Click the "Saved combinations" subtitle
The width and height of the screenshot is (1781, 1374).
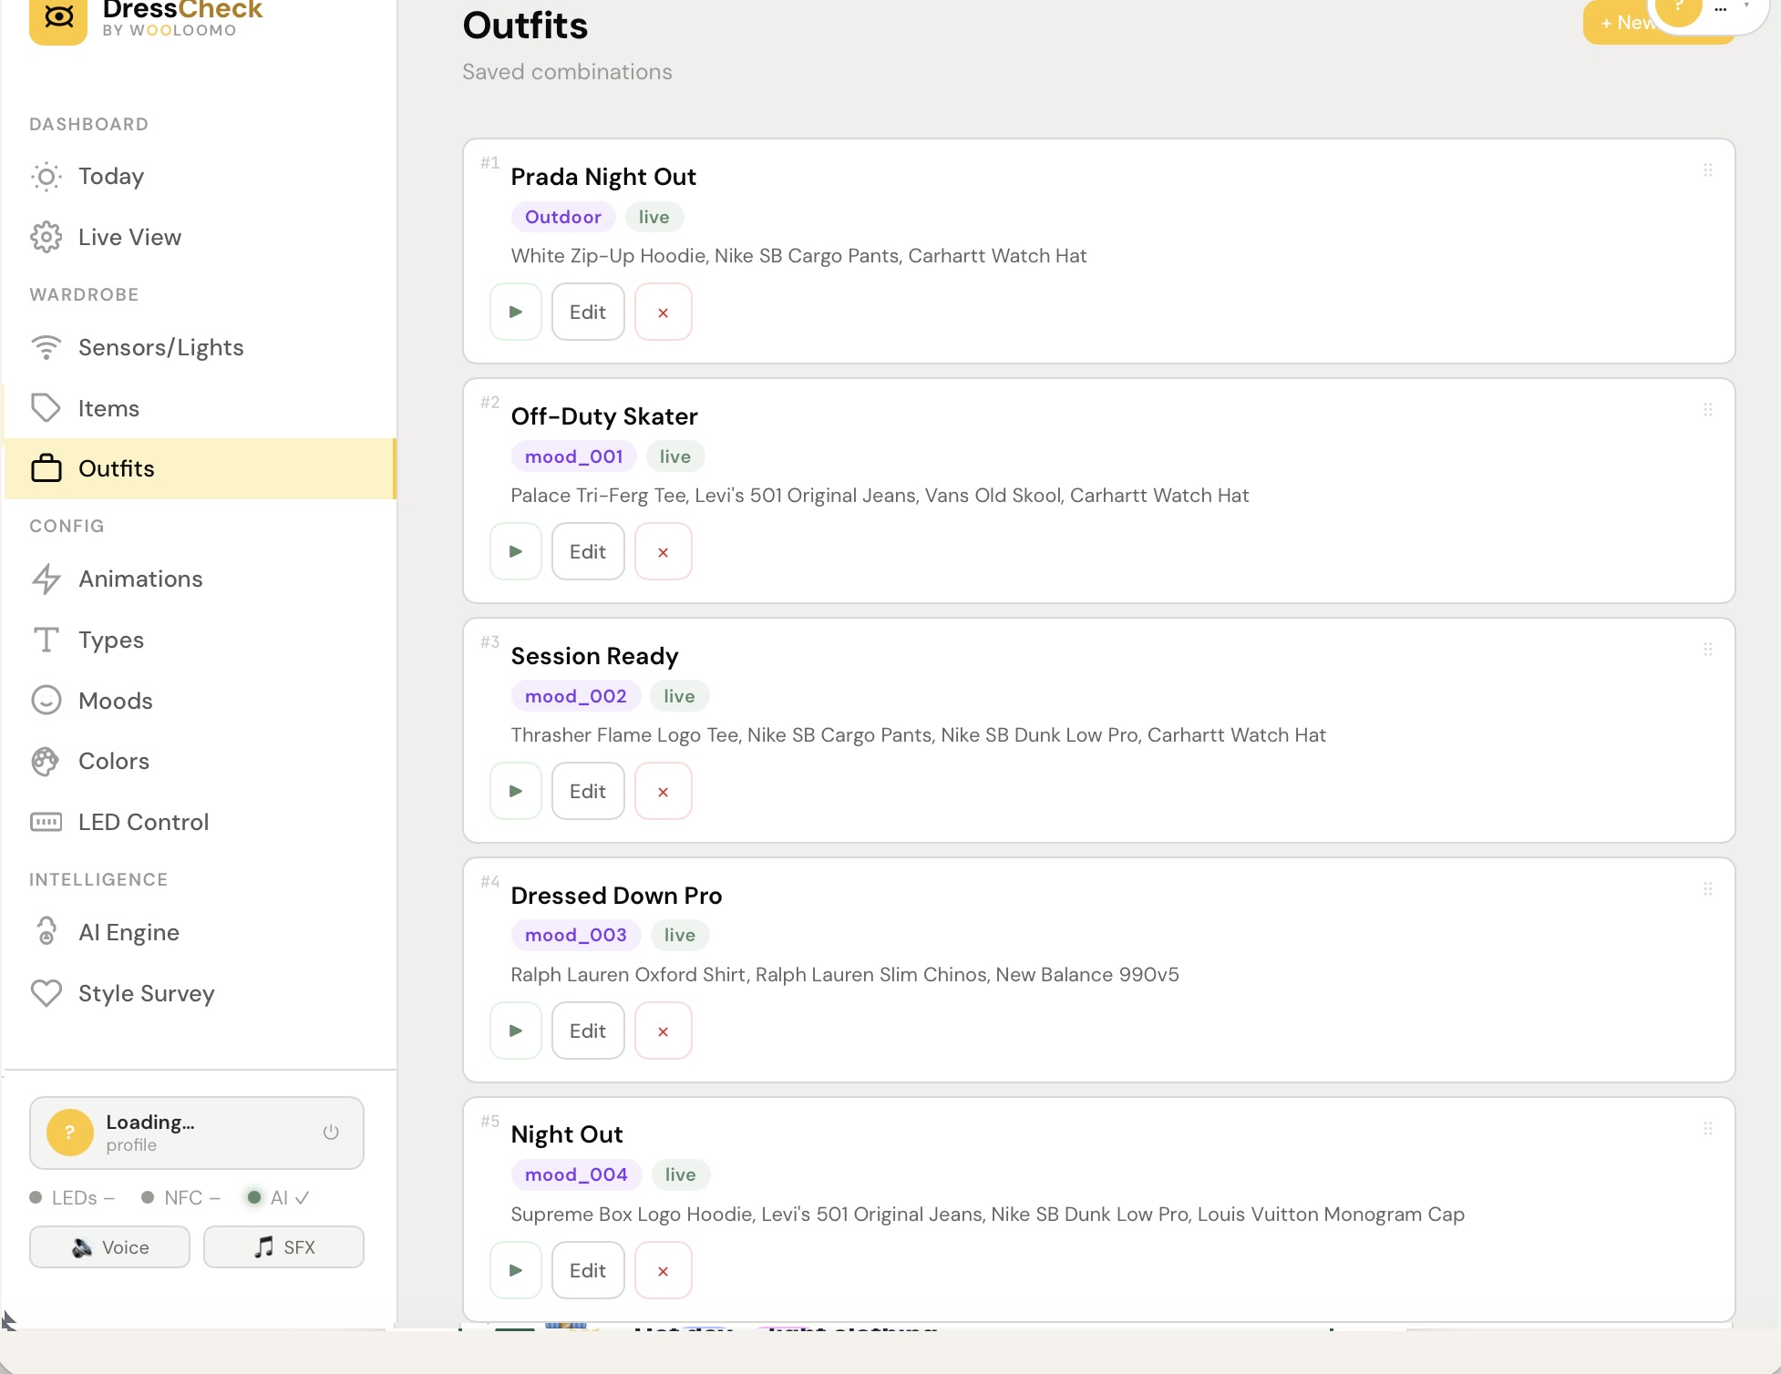(x=567, y=72)
